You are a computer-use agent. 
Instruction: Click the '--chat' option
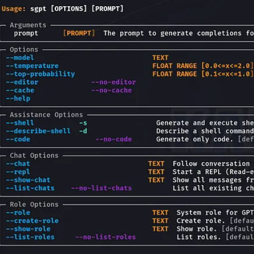(x=18, y=164)
